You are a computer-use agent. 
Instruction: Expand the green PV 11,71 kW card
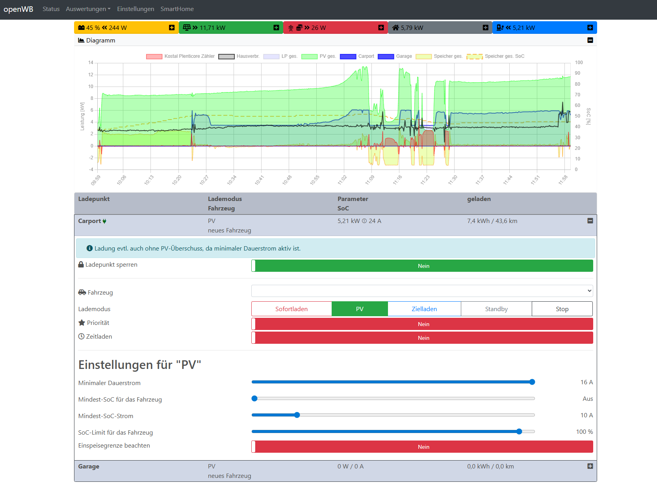(276, 28)
